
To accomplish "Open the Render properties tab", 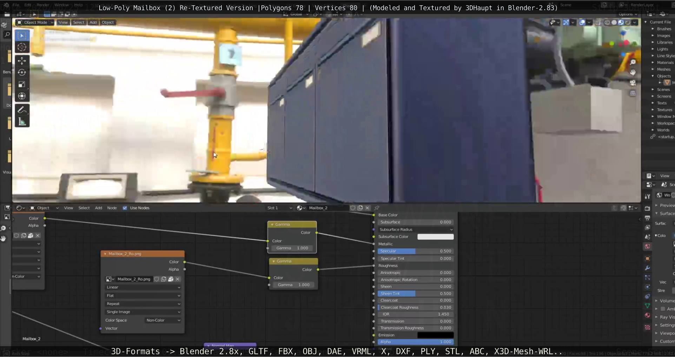I will point(648,208).
